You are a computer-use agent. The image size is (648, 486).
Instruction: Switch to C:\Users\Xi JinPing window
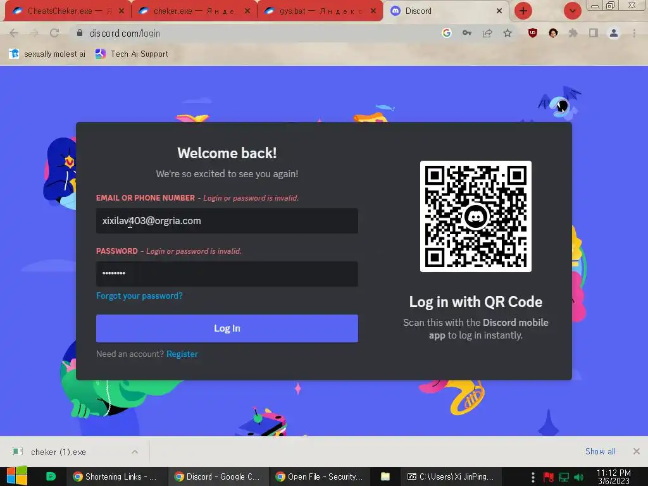point(451,477)
